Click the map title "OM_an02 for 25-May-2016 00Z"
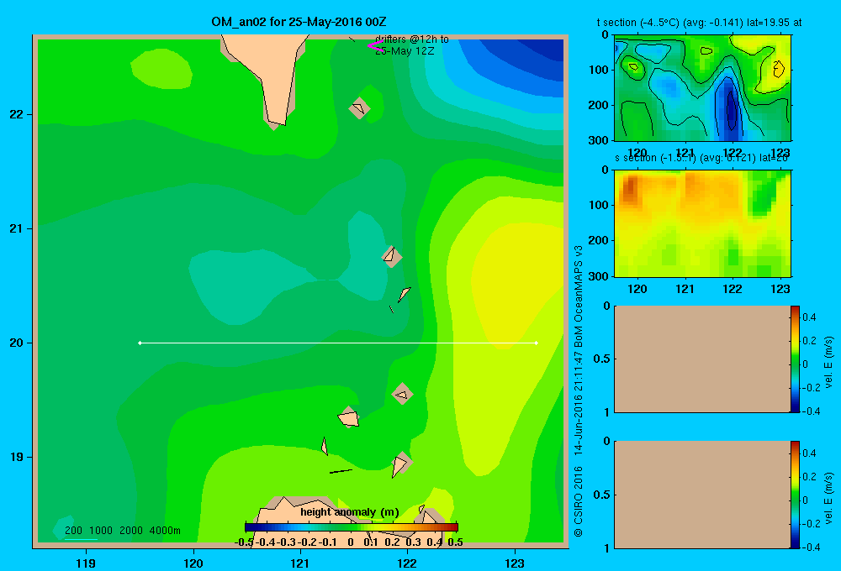Screen dimensions: 841x571 point(299,22)
